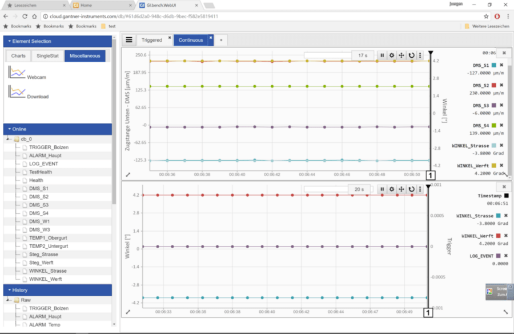Select DMS_S1 in the Online tree
The height and width of the screenshot is (334, 514).
point(39,188)
